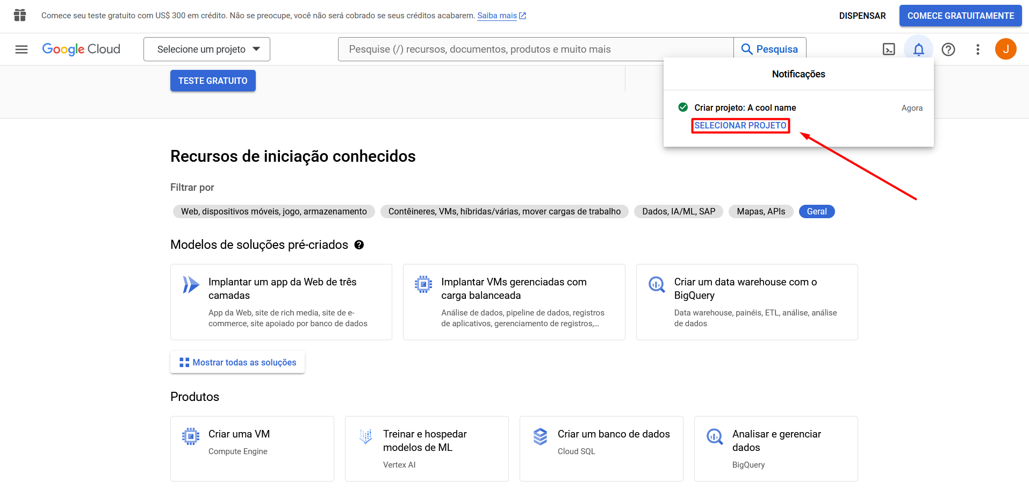Screen dimensions: 1029x488
Task: Click the Google Cloud logo
Action: pyautogui.click(x=81, y=49)
